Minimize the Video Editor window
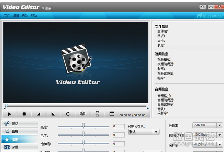224x152 pixels. pos(211,7)
